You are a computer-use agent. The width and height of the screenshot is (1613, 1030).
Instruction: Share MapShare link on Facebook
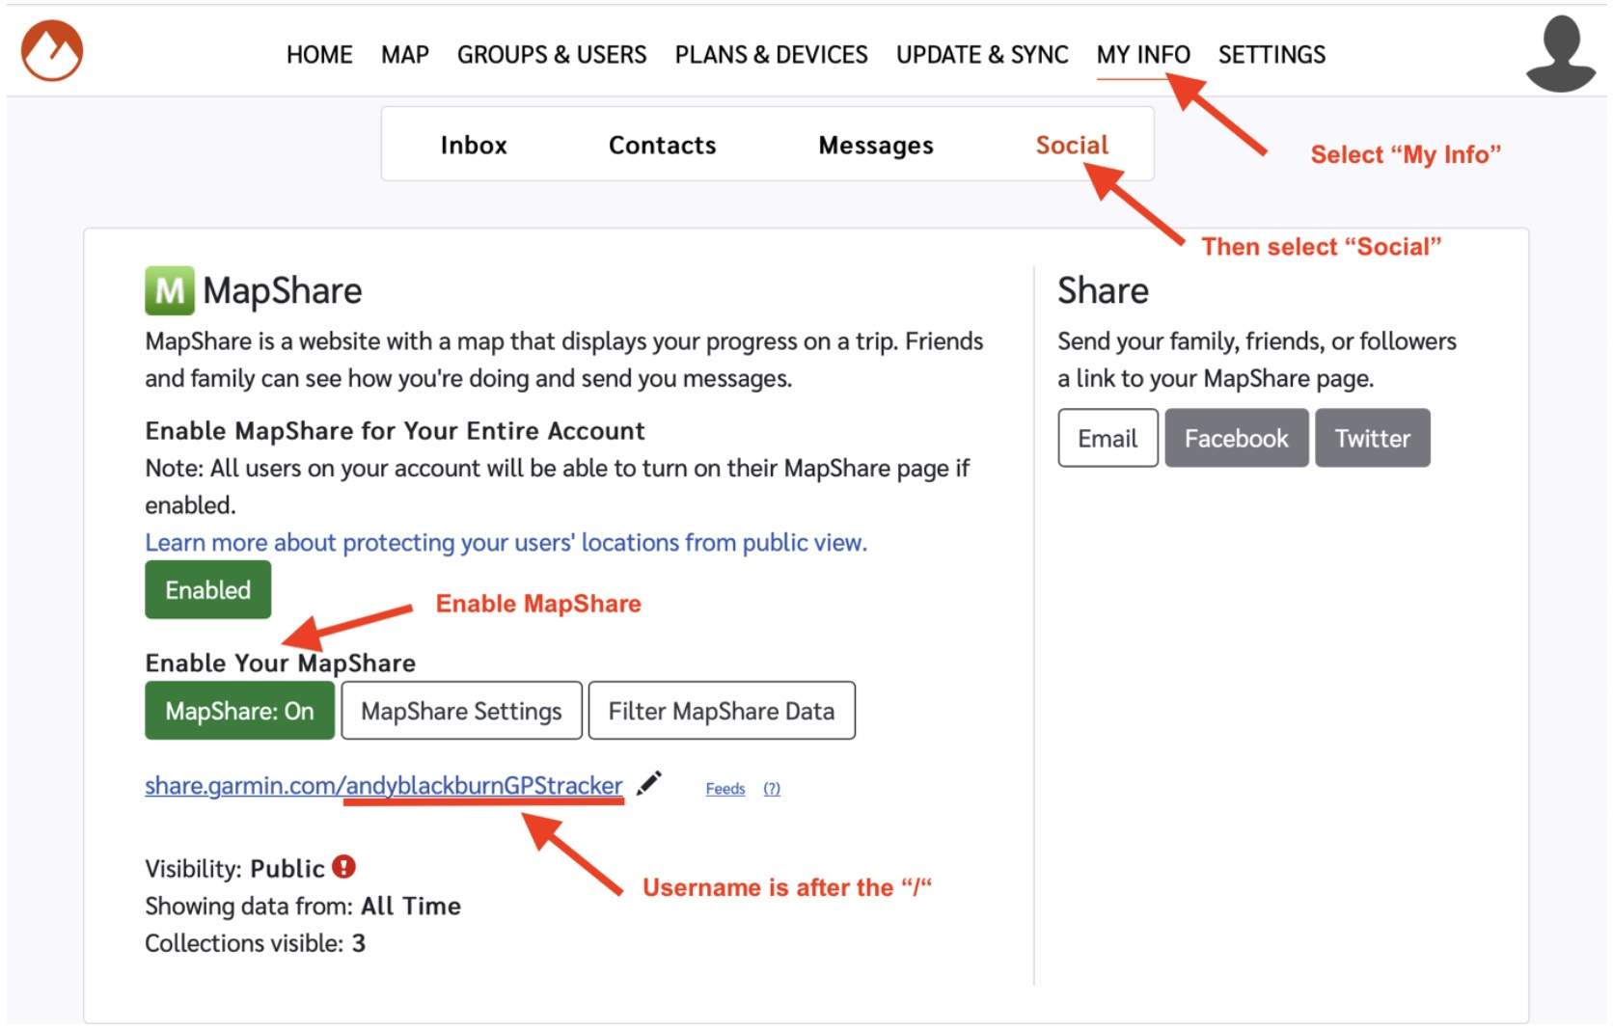point(1237,438)
